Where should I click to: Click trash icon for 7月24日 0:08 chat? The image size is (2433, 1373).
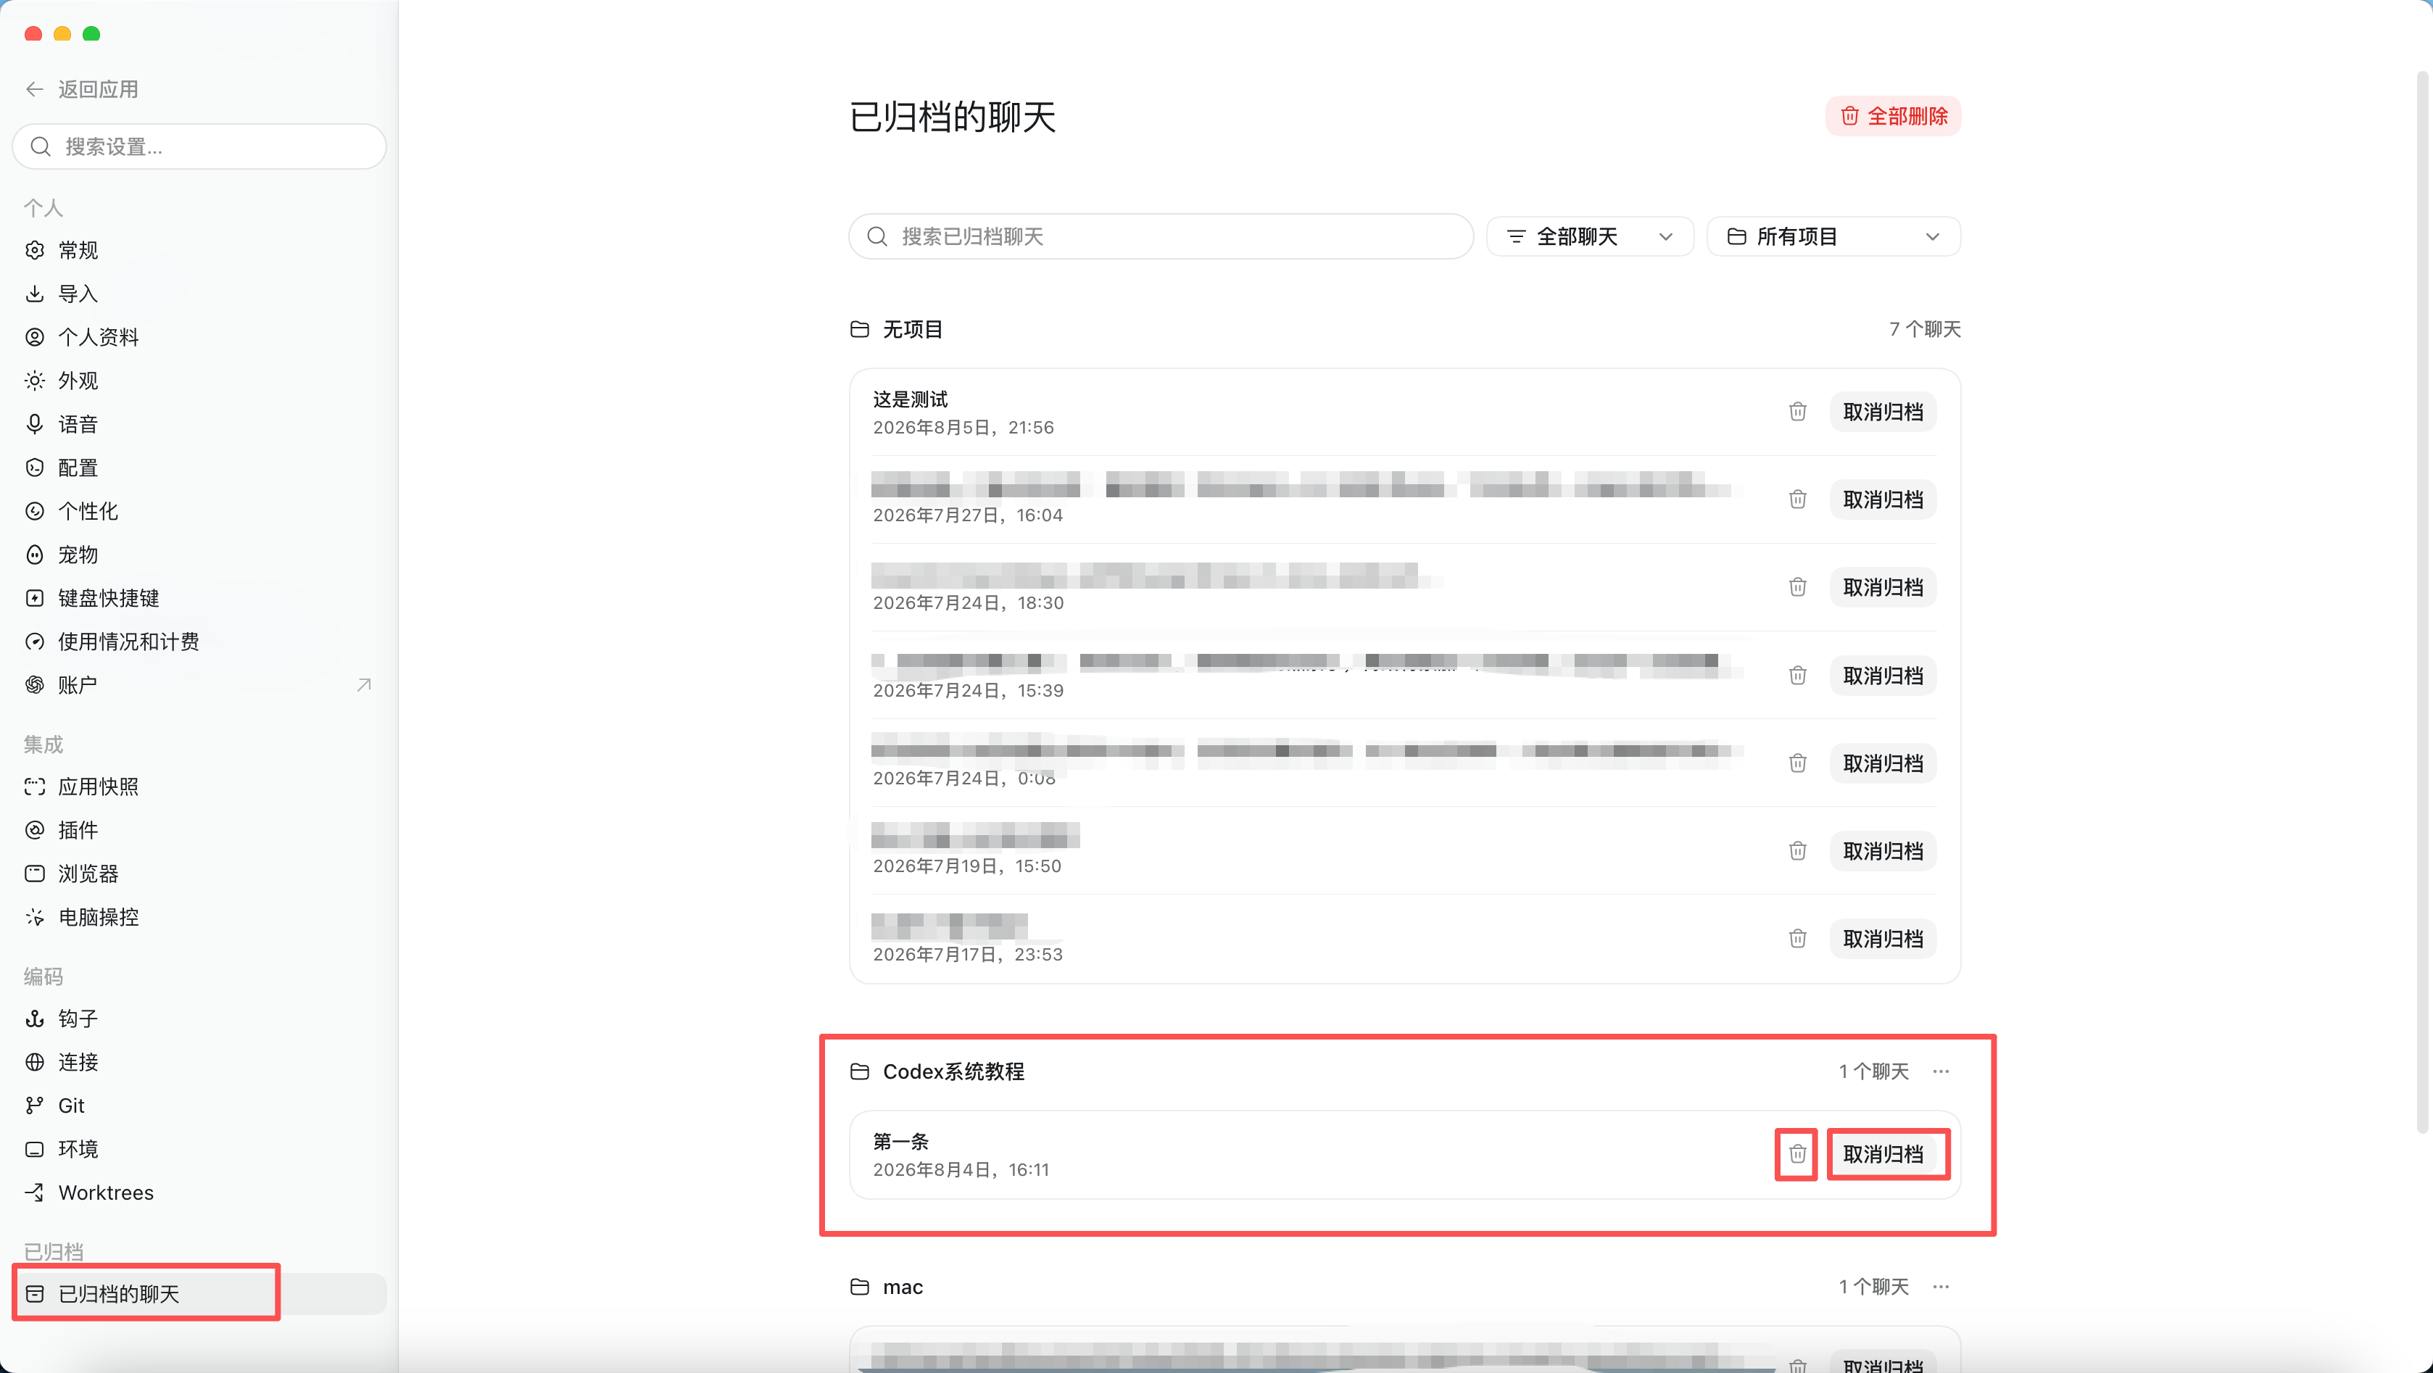click(1797, 763)
